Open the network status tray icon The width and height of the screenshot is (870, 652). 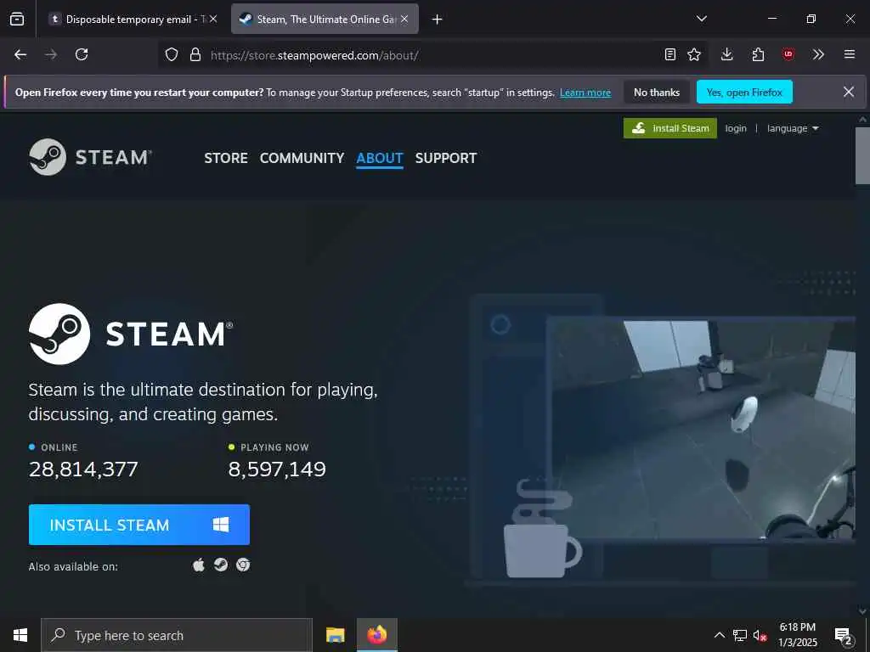click(740, 635)
